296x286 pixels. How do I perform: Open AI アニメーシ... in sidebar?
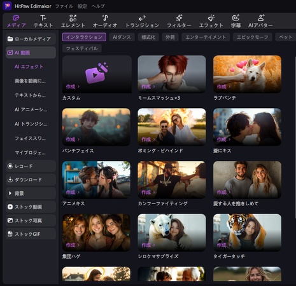(x=31, y=109)
